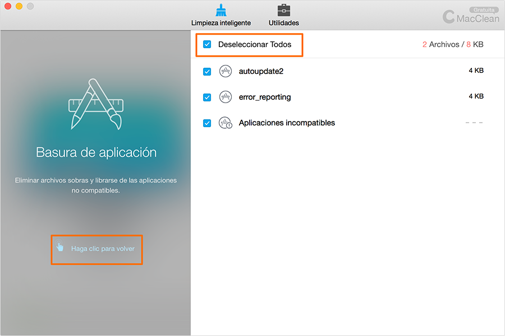
Task: Switch to the Utilidades tab
Action: coord(283,15)
